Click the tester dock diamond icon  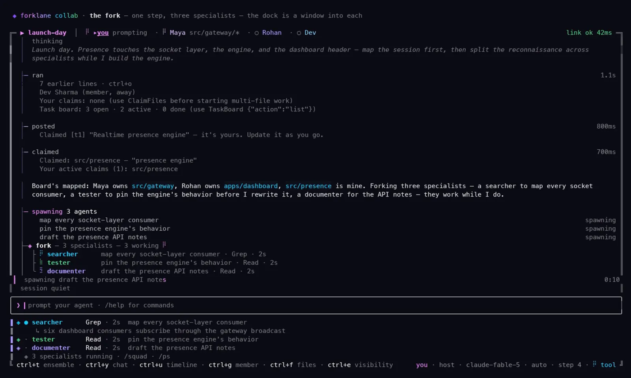(18, 340)
